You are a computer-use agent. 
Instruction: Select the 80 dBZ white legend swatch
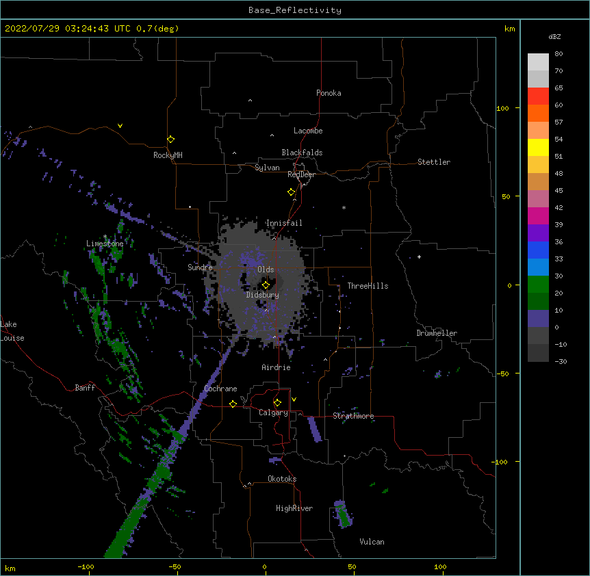[538, 62]
